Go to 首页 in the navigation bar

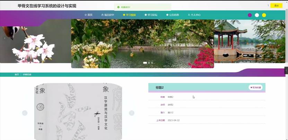click(x=88, y=15)
